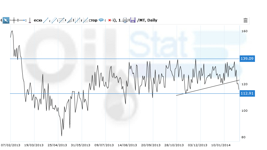This screenshot has width=267, height=150.
Task: Click the rising diagonal trend line on chart
Action: click(208, 88)
